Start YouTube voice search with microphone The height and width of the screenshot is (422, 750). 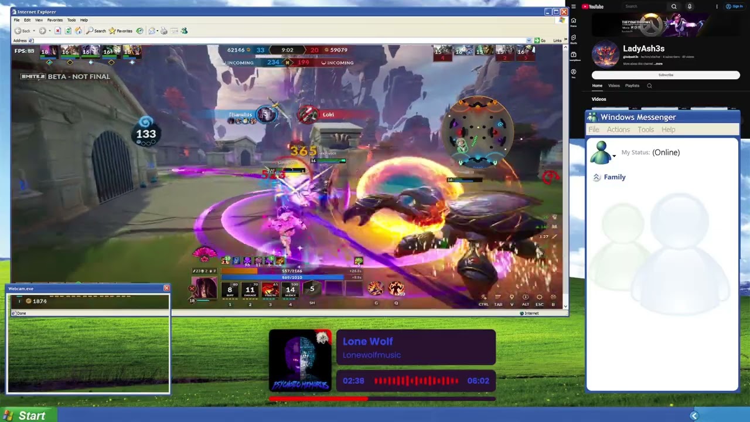pos(690,6)
